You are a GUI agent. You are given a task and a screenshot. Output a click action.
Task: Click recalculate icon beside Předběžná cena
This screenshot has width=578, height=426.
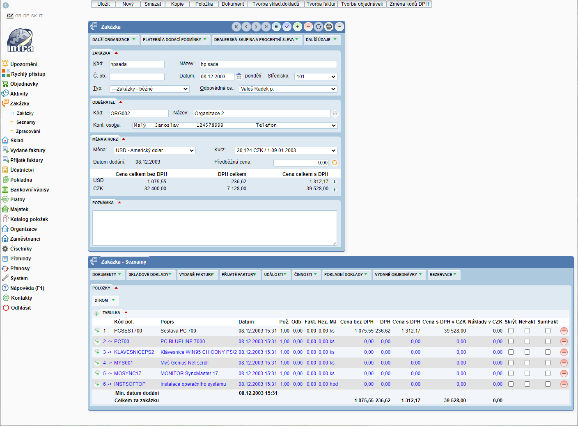pyautogui.click(x=335, y=163)
